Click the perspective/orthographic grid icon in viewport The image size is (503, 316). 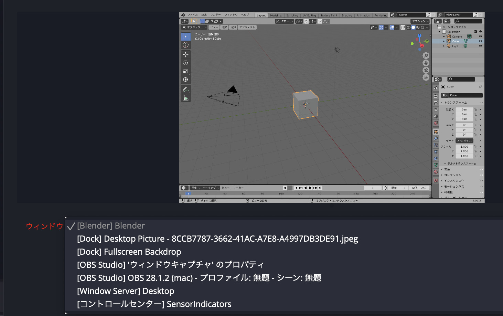[x=426, y=77]
